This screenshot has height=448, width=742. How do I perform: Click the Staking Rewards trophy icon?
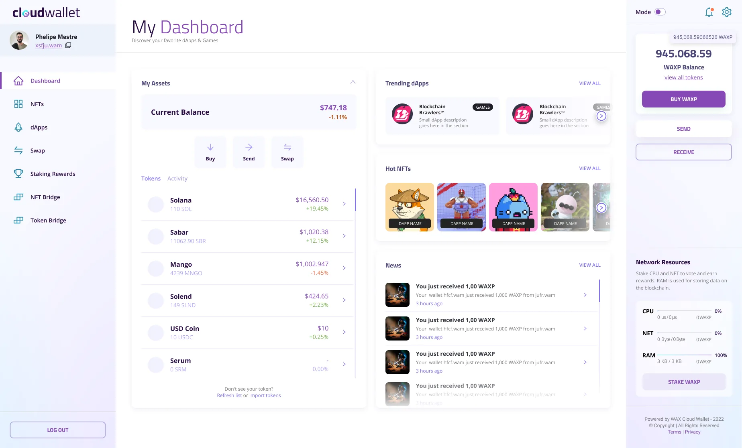coord(18,174)
